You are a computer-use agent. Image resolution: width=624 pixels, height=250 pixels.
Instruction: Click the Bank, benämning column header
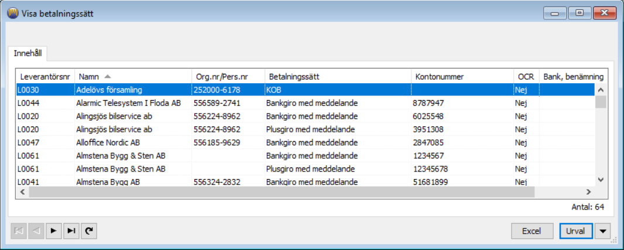click(574, 76)
